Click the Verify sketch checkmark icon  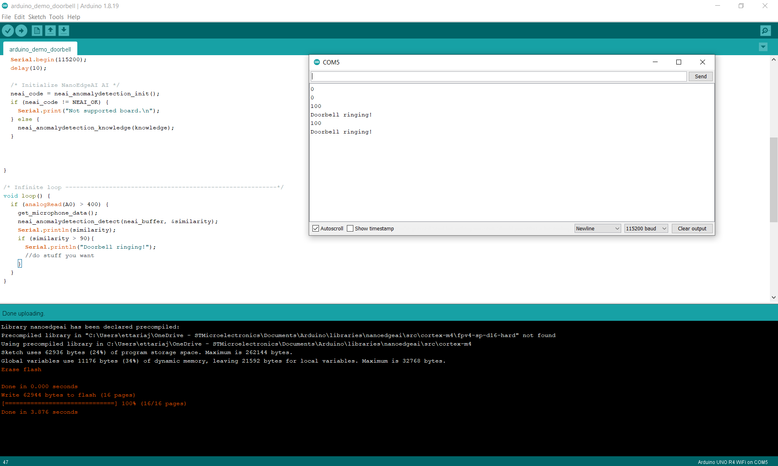coord(8,30)
